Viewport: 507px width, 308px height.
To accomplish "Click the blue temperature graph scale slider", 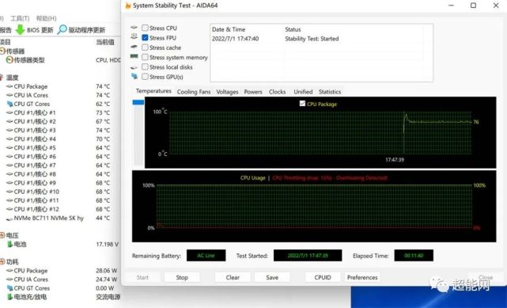I will click(x=138, y=102).
